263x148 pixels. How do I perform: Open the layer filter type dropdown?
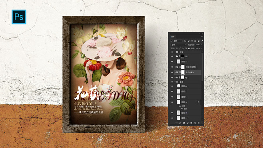pyautogui.click(x=176, y=41)
